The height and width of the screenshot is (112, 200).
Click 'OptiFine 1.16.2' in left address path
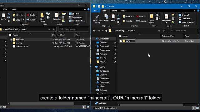pyautogui.click(x=12, y=29)
